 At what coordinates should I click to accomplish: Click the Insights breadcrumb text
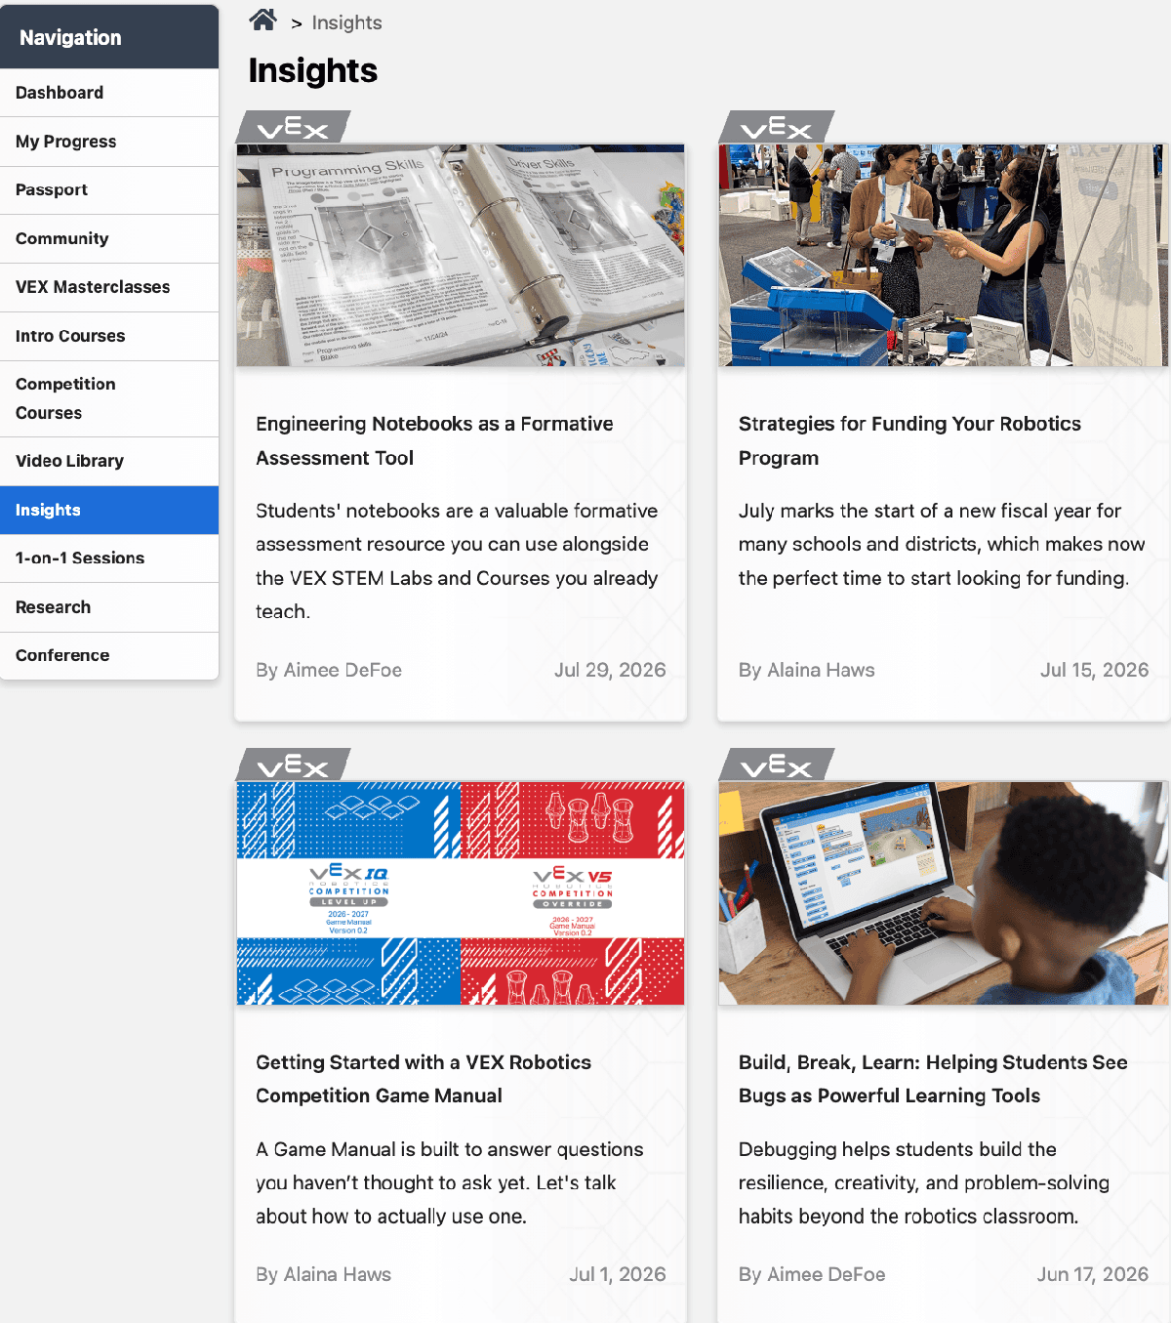pos(346,22)
